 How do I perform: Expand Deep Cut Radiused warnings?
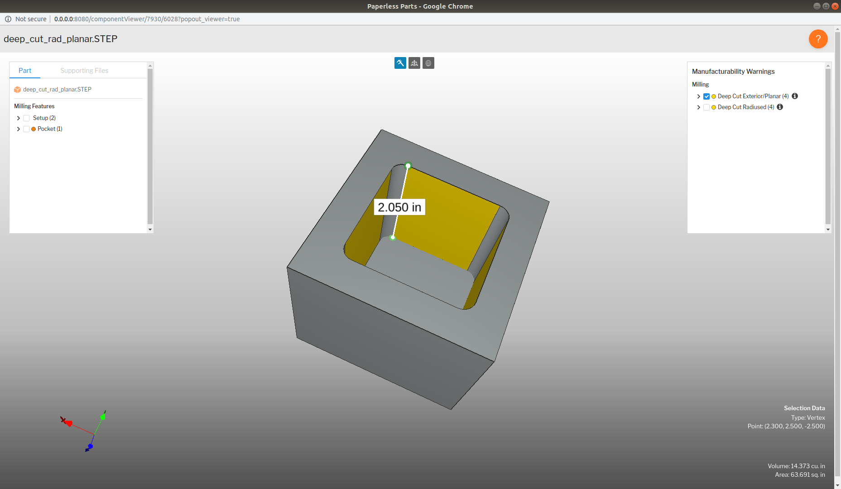tap(698, 107)
